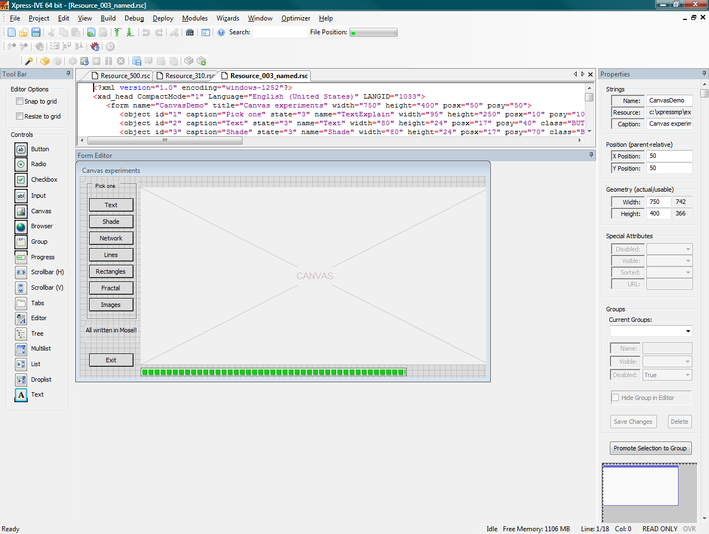Toggle Resize to grid checkbox
This screenshot has width=709, height=534.
point(20,116)
